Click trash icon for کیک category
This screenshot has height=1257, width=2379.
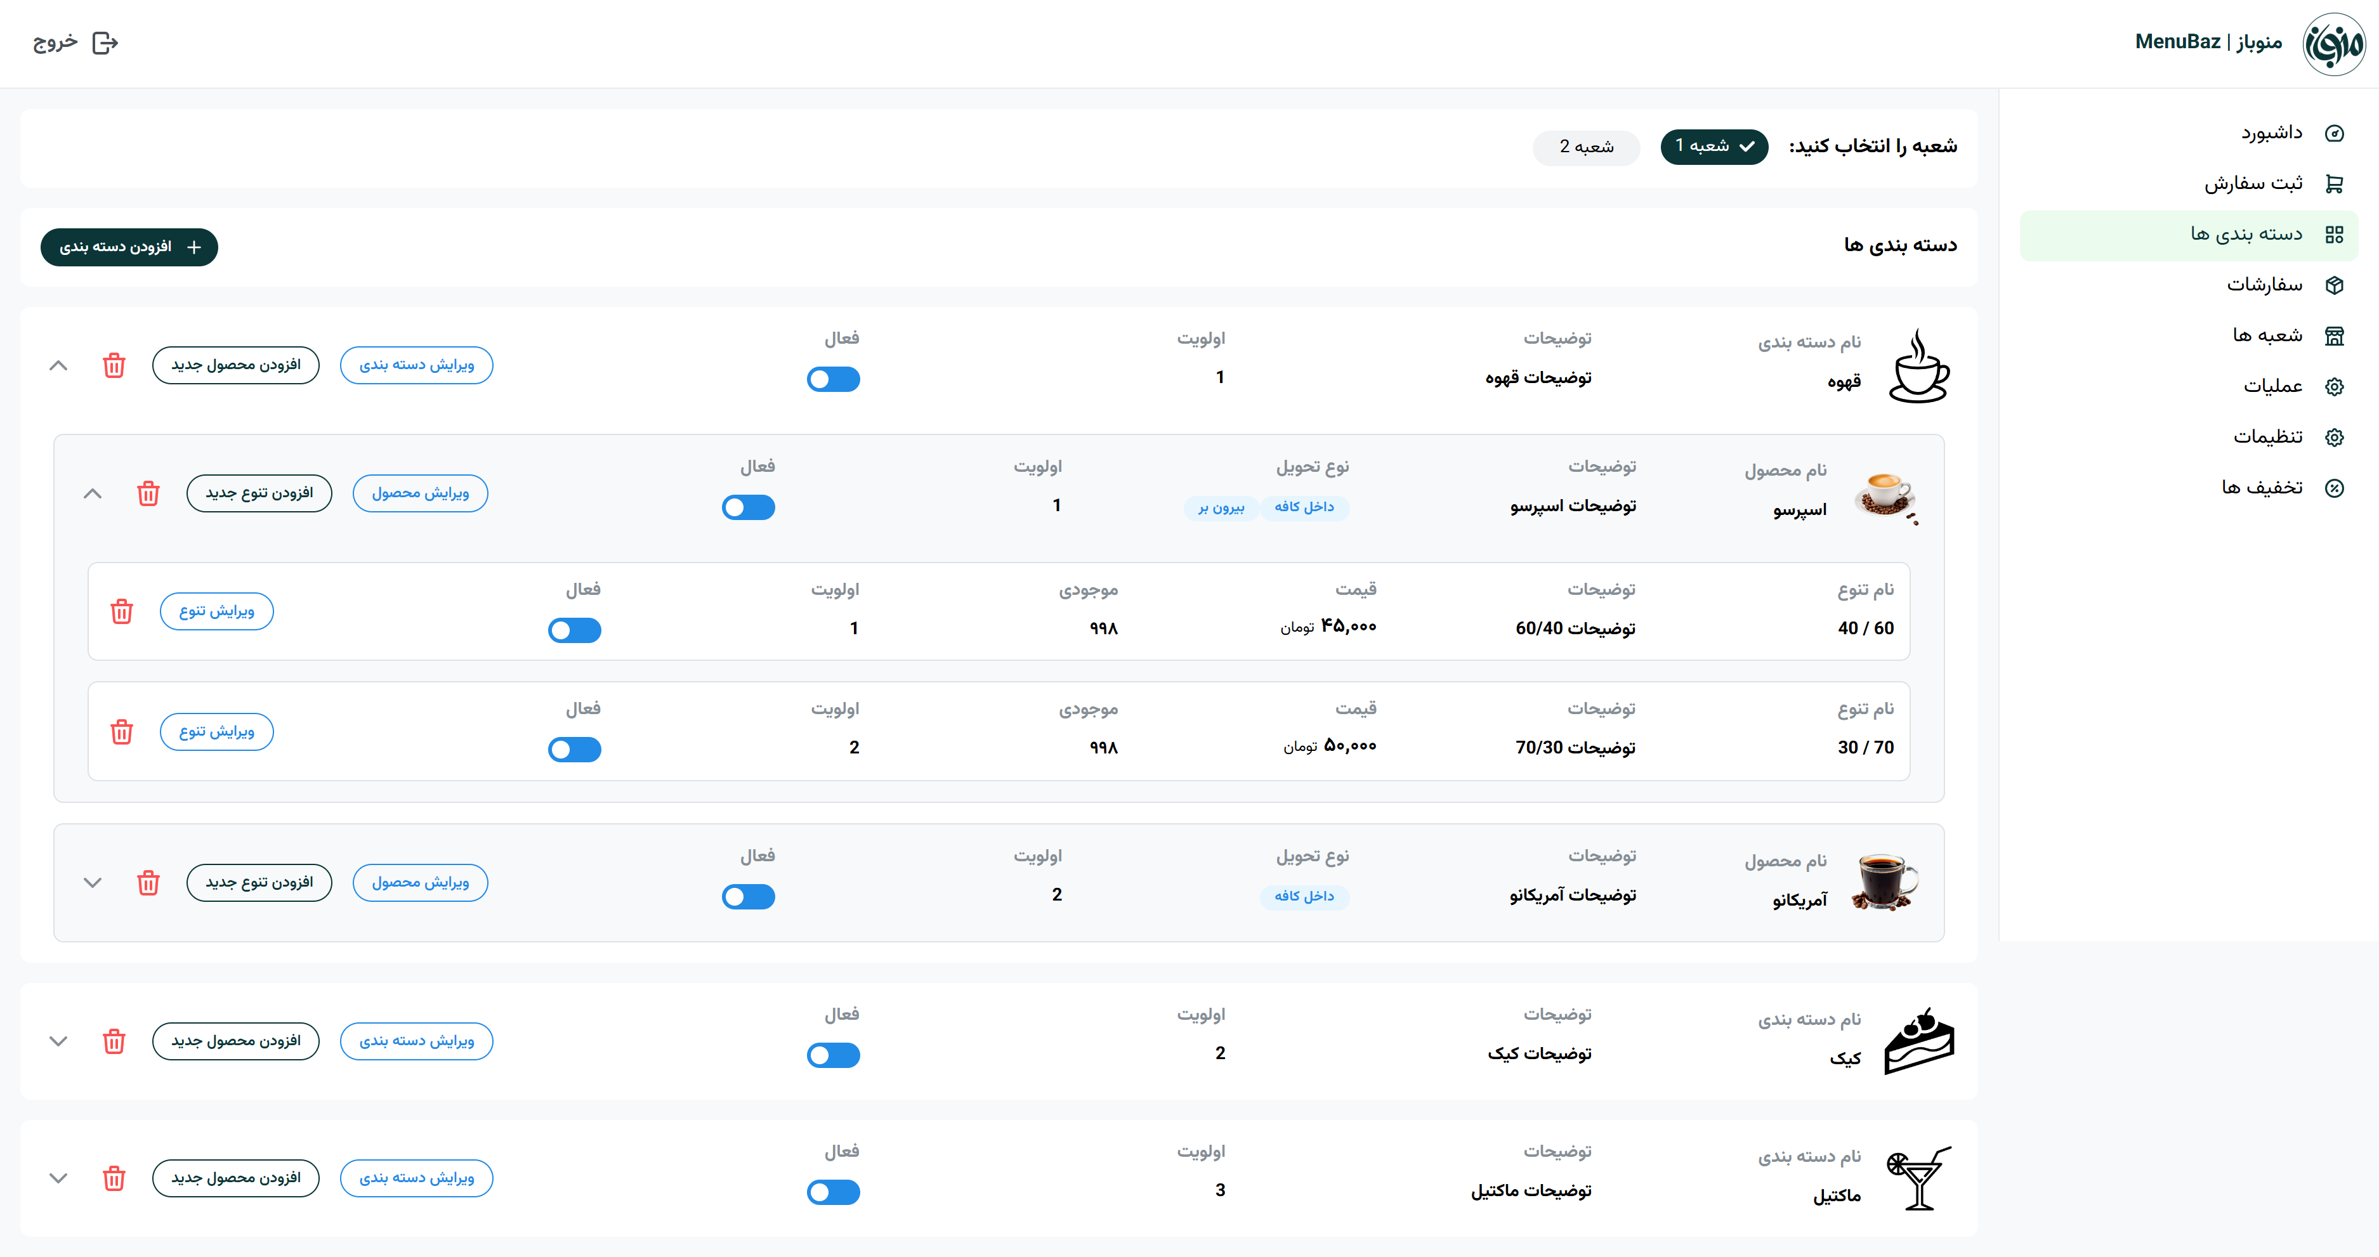pos(114,1041)
